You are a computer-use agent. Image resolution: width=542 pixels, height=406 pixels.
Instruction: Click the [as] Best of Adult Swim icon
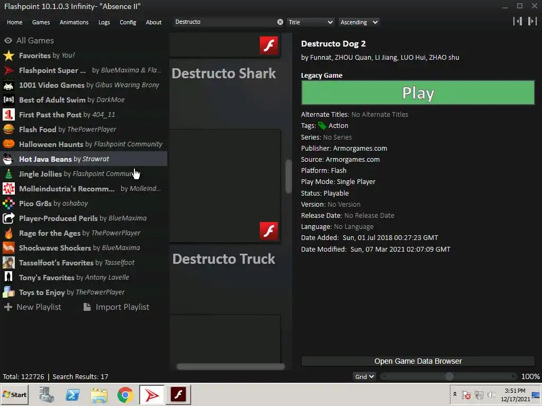click(x=8, y=100)
